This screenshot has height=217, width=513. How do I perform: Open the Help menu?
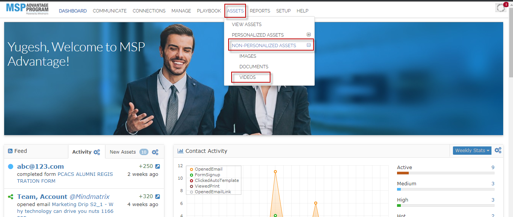tap(303, 11)
